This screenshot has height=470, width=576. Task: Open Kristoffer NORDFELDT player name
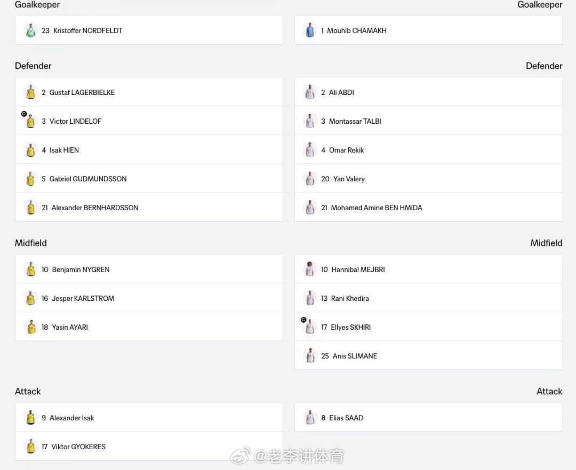(x=88, y=30)
